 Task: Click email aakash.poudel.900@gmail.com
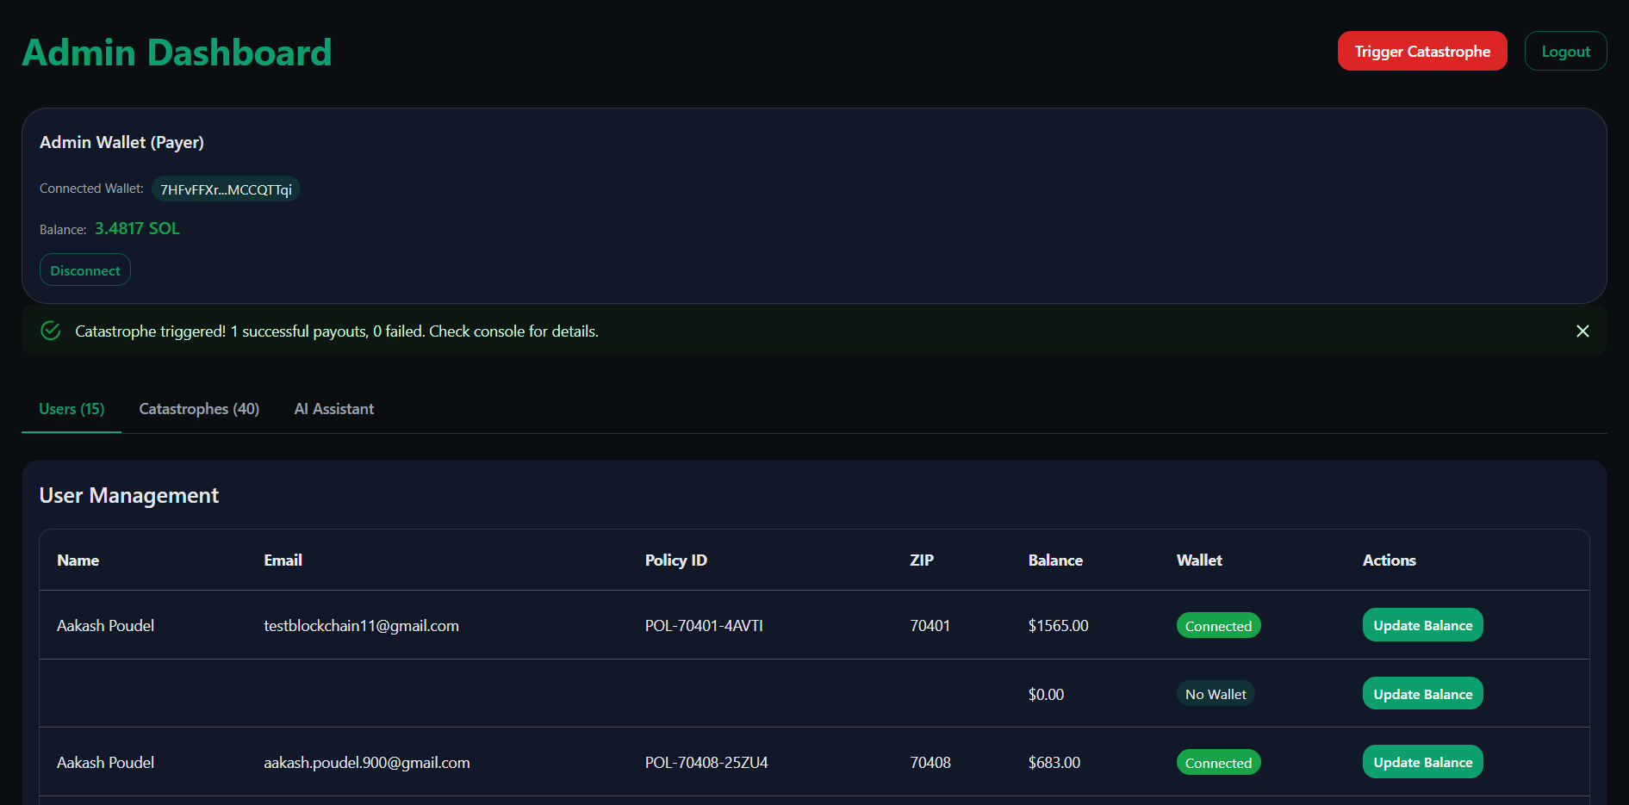pyautogui.click(x=367, y=763)
